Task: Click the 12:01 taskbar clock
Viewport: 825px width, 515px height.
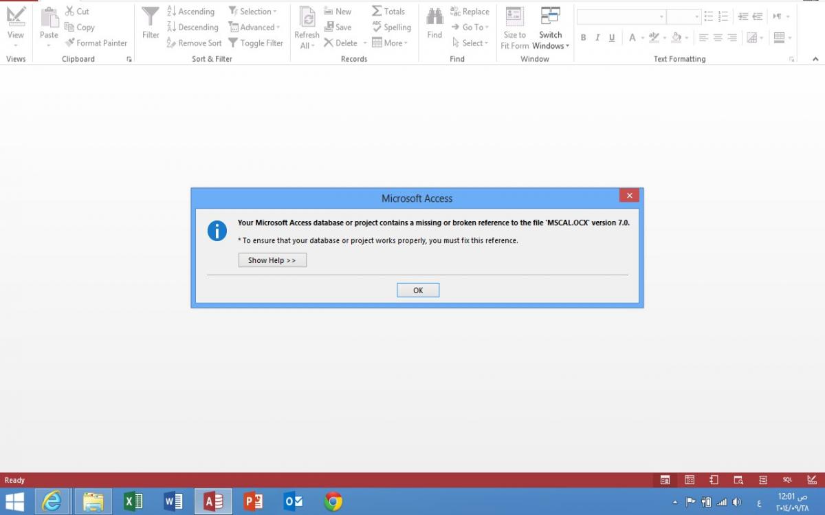Action: (793, 502)
